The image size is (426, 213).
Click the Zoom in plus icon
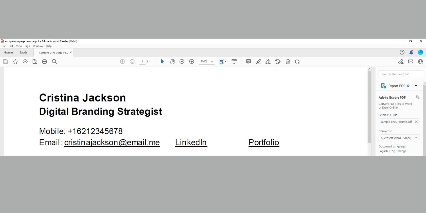192,62
